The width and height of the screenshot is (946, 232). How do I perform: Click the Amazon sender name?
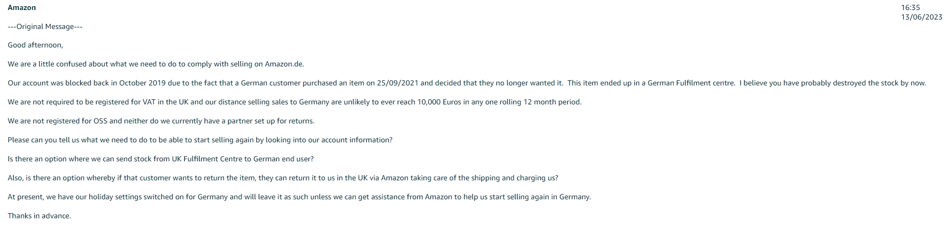22,8
